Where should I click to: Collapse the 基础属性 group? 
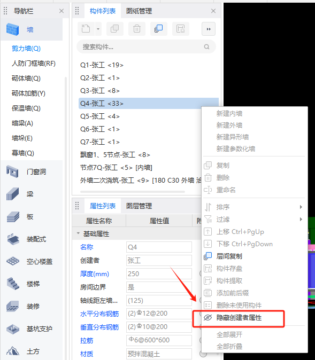78,233
